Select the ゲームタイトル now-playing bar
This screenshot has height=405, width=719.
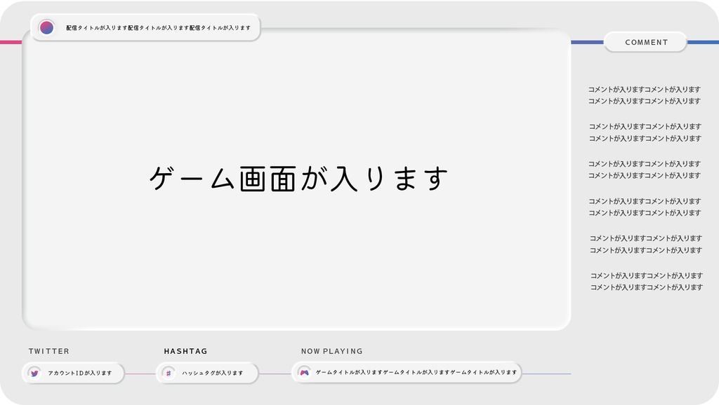click(x=407, y=373)
